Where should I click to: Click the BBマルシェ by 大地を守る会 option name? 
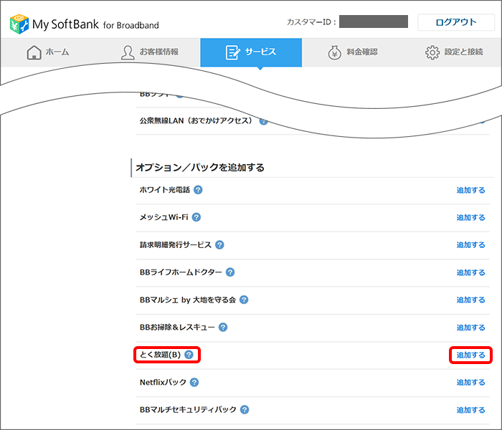click(x=188, y=300)
